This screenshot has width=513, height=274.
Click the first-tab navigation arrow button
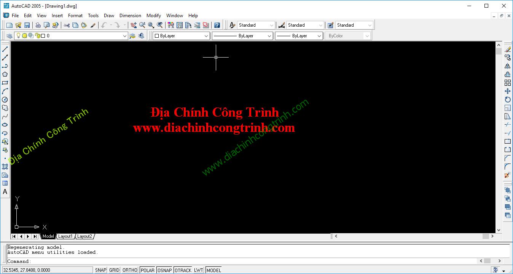click(x=14, y=236)
